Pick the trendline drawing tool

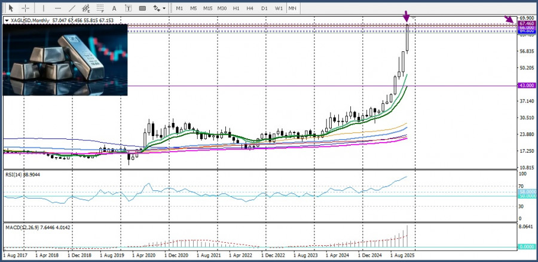[x=72, y=8]
